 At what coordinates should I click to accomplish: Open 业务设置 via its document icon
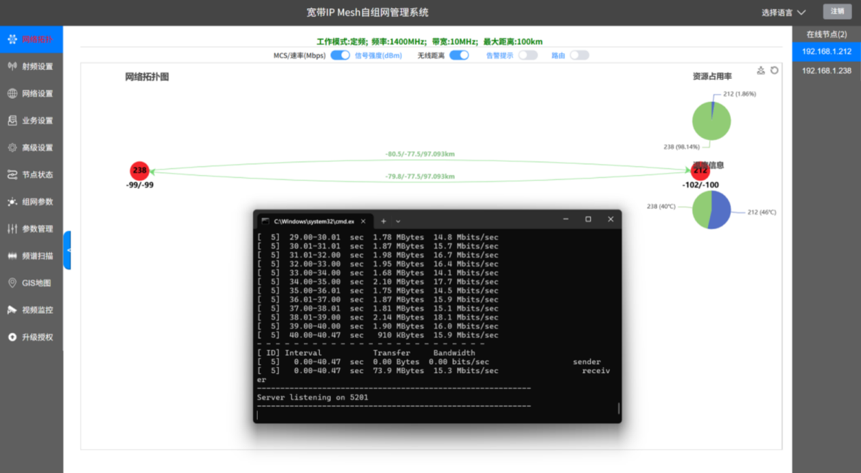(12, 121)
